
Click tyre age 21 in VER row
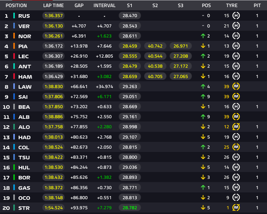[227, 26]
